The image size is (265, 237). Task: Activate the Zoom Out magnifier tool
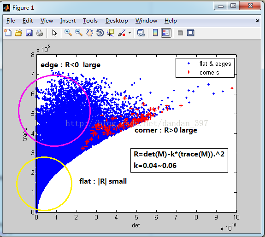[79, 33]
